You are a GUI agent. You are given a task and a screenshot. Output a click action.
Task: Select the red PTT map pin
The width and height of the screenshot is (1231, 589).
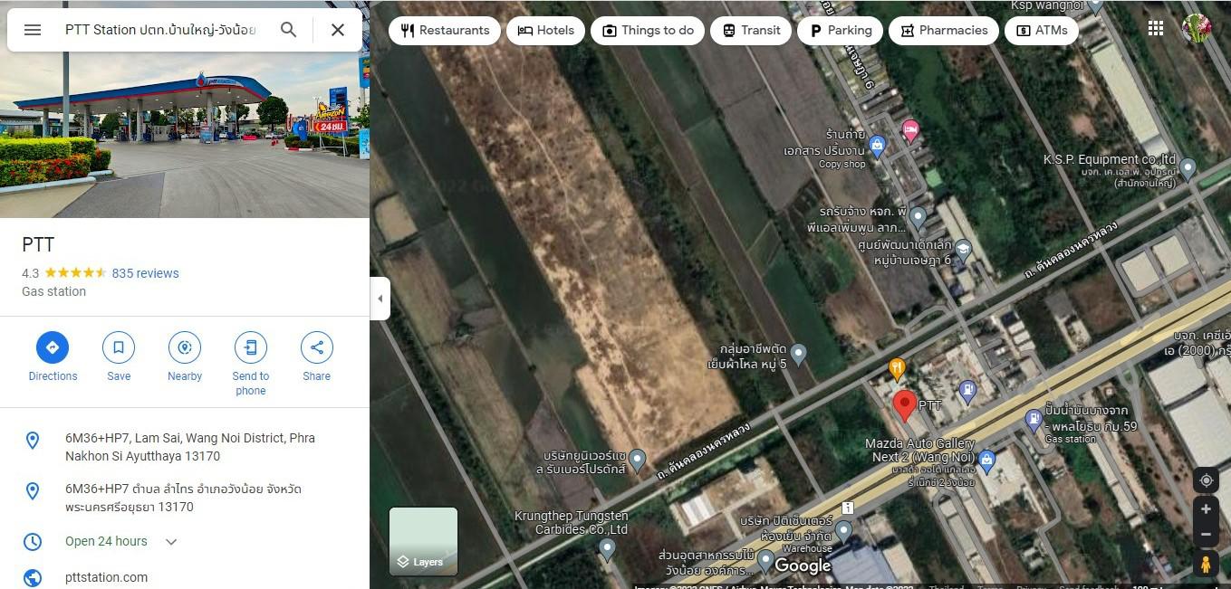904,406
